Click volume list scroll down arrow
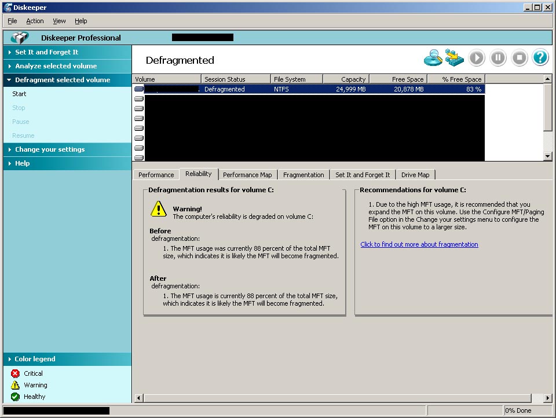This screenshot has height=418, width=556. [547, 156]
